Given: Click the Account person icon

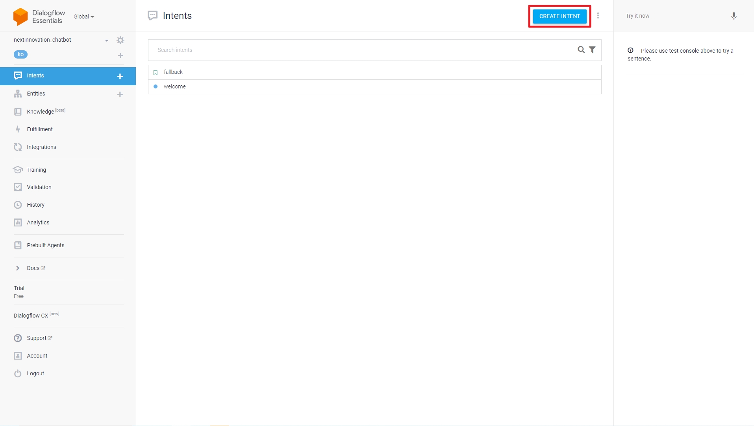Looking at the screenshot, I should (x=18, y=356).
